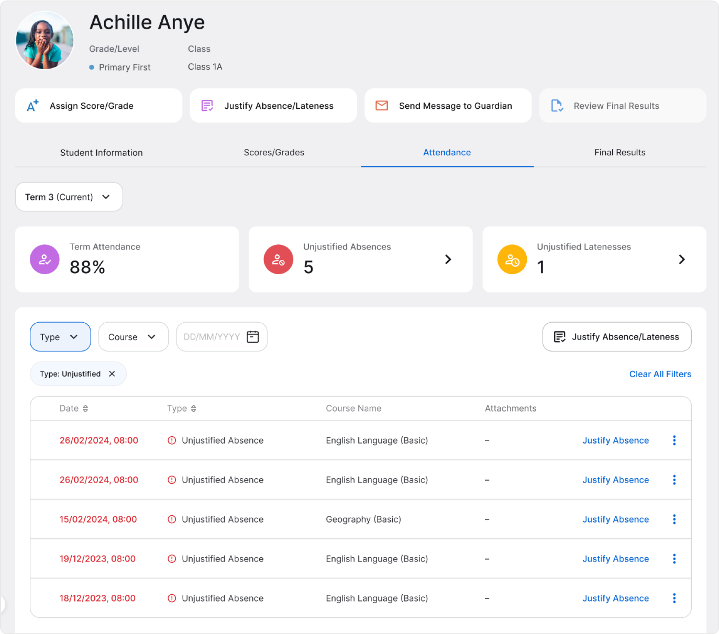719x634 pixels.
Task: Click the Assign Score/Grade A+ icon
Action: click(x=33, y=106)
